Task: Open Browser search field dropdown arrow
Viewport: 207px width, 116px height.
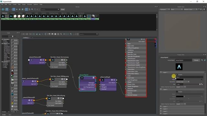Action: 58,9
